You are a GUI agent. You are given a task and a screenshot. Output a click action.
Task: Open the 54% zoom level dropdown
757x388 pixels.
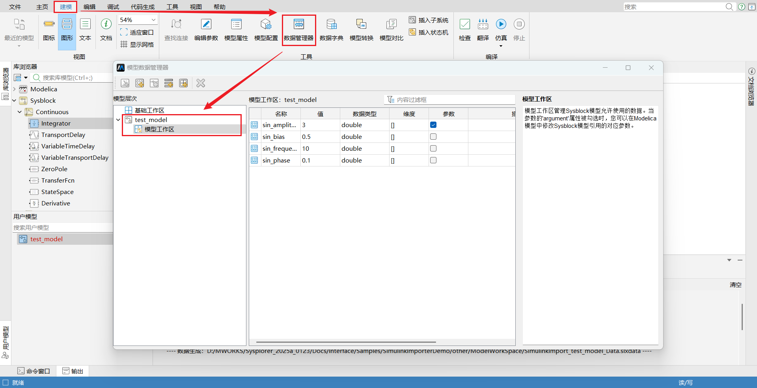pyautogui.click(x=153, y=19)
